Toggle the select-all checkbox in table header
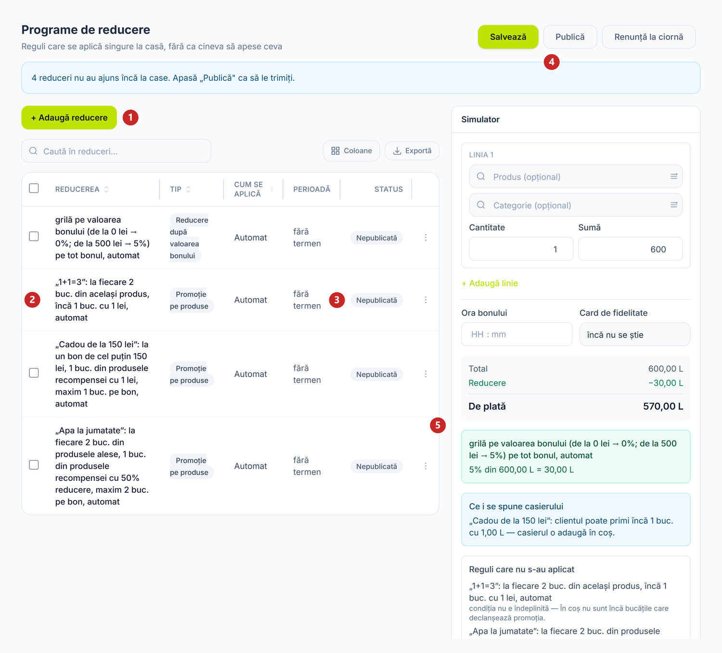 coord(34,188)
